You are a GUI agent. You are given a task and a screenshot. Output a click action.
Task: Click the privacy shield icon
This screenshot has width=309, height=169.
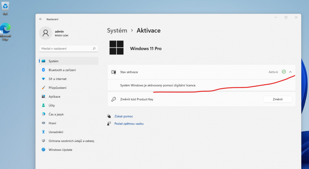[44, 140]
